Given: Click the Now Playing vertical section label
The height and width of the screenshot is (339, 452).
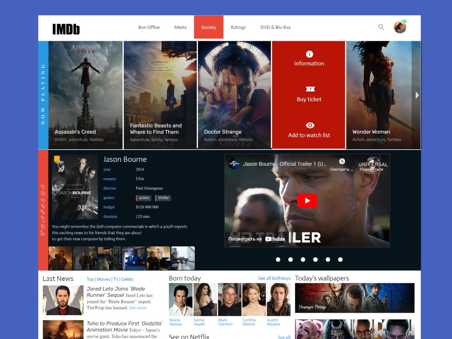Looking at the screenshot, I should (x=43, y=95).
